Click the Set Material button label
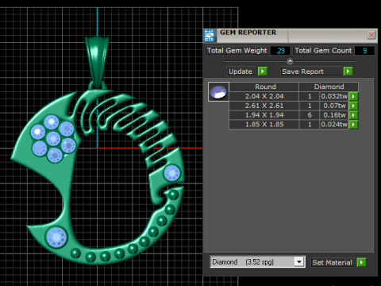The width and height of the screenshot is (381, 286). (333, 262)
